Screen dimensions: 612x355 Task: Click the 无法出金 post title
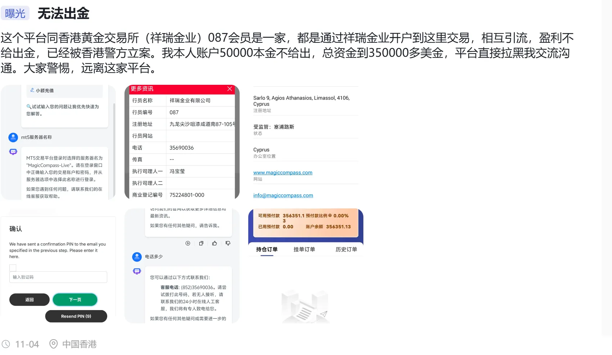pos(64,14)
